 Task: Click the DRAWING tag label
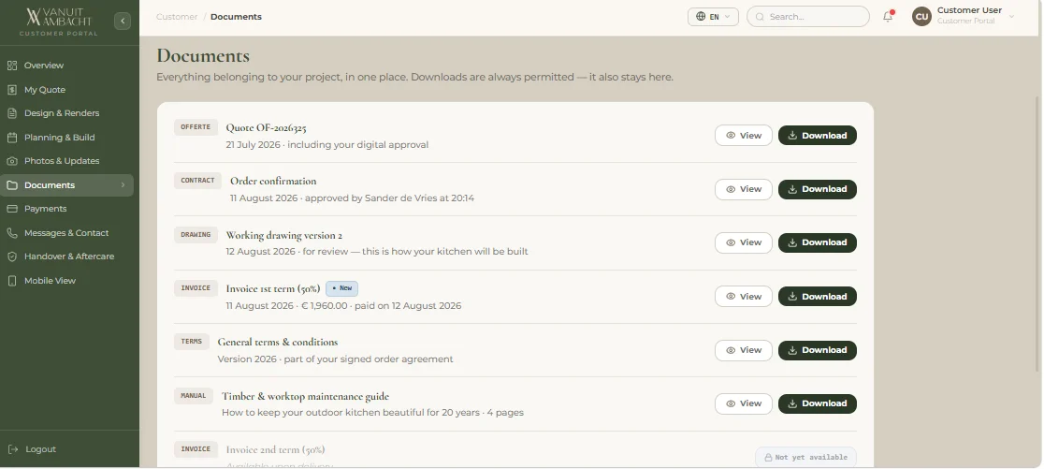tap(196, 234)
